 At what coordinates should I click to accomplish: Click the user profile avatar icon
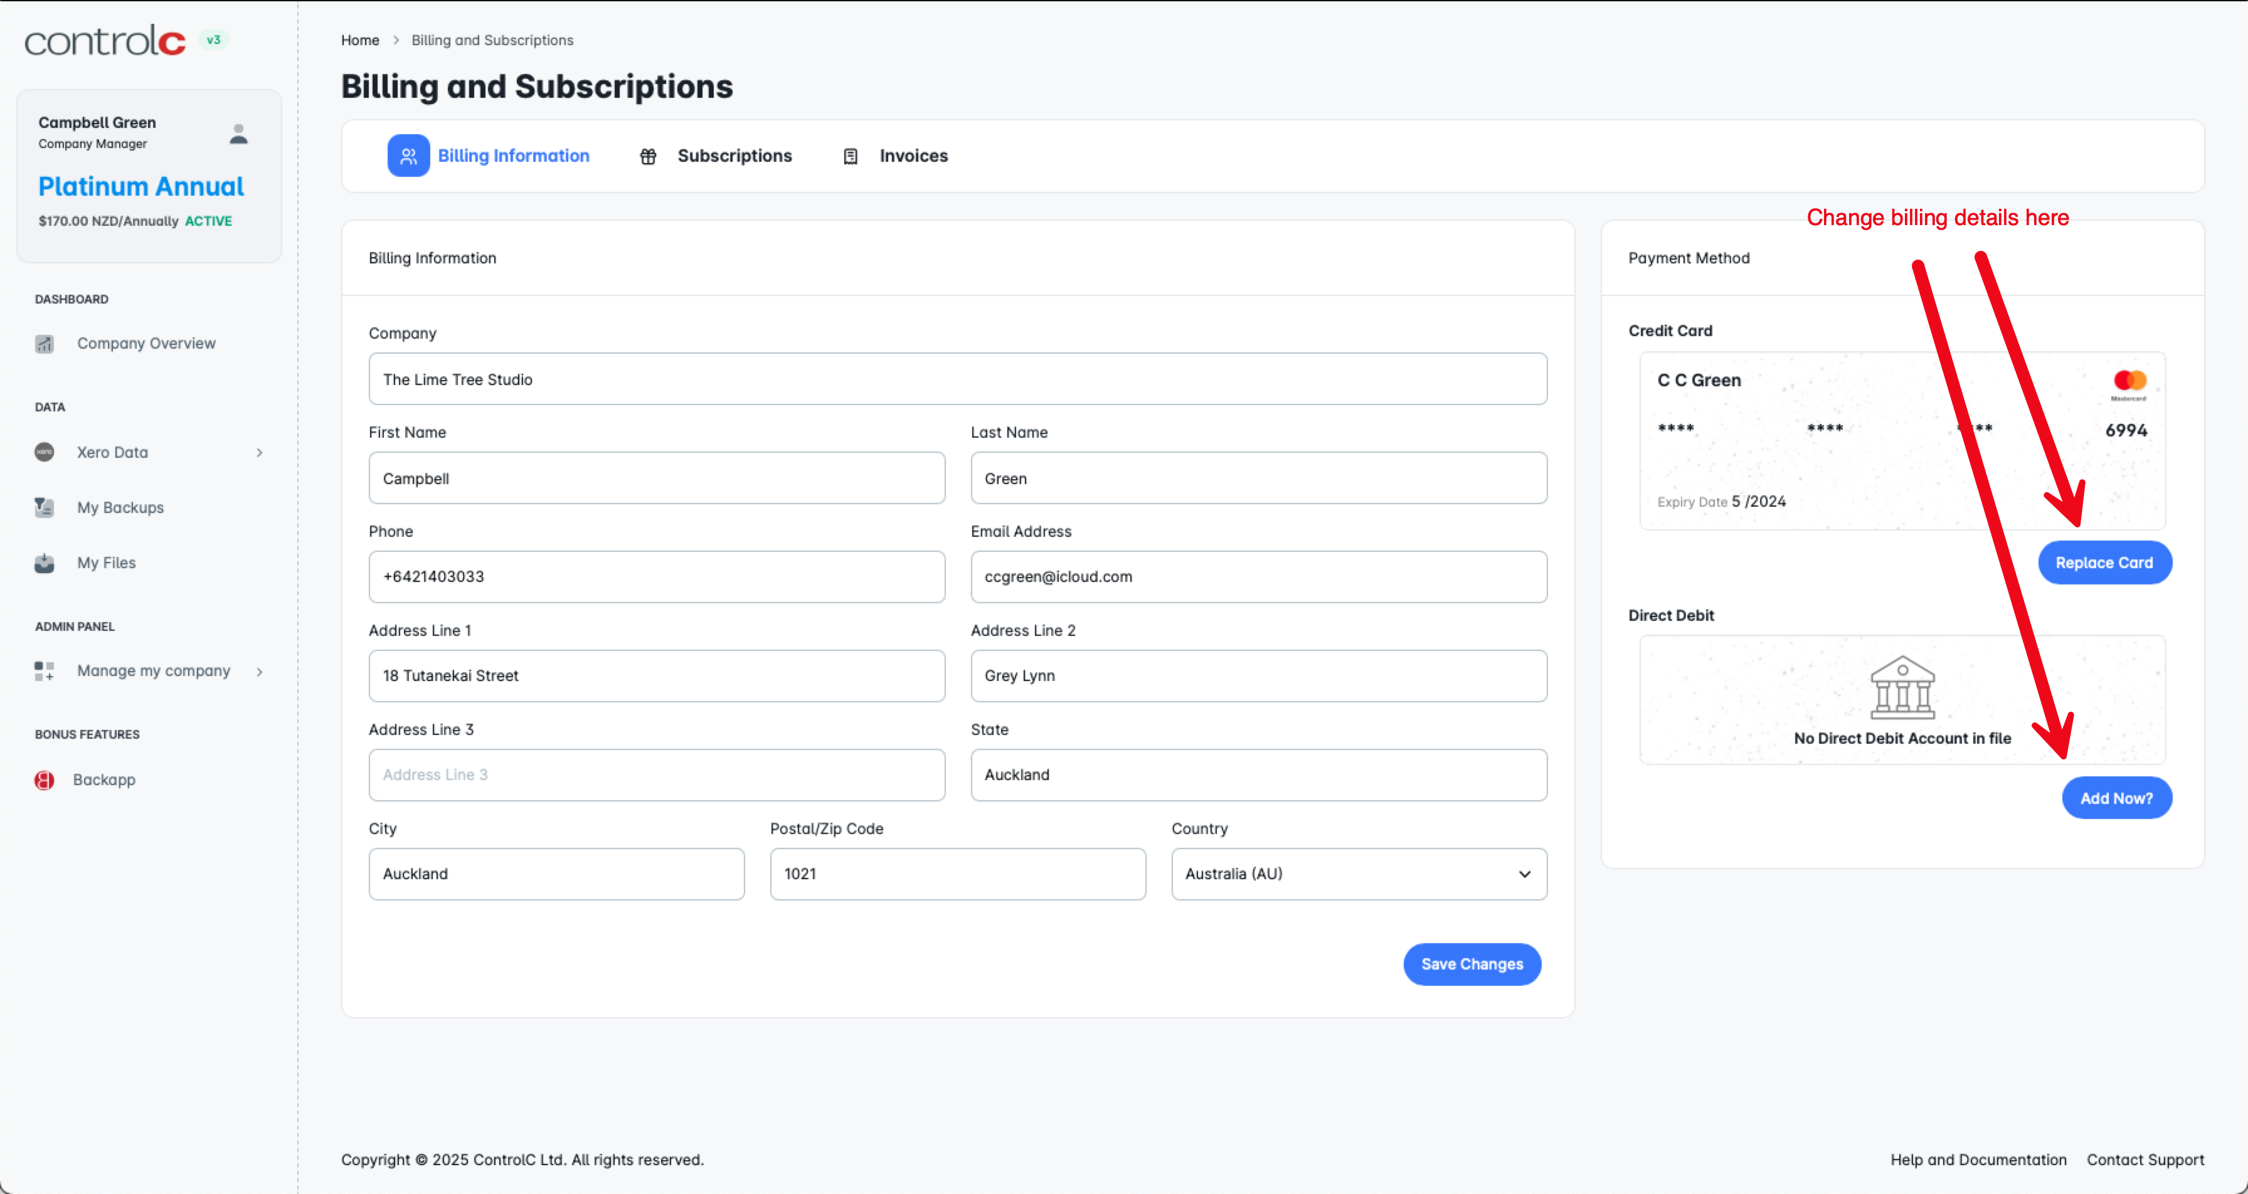(238, 134)
